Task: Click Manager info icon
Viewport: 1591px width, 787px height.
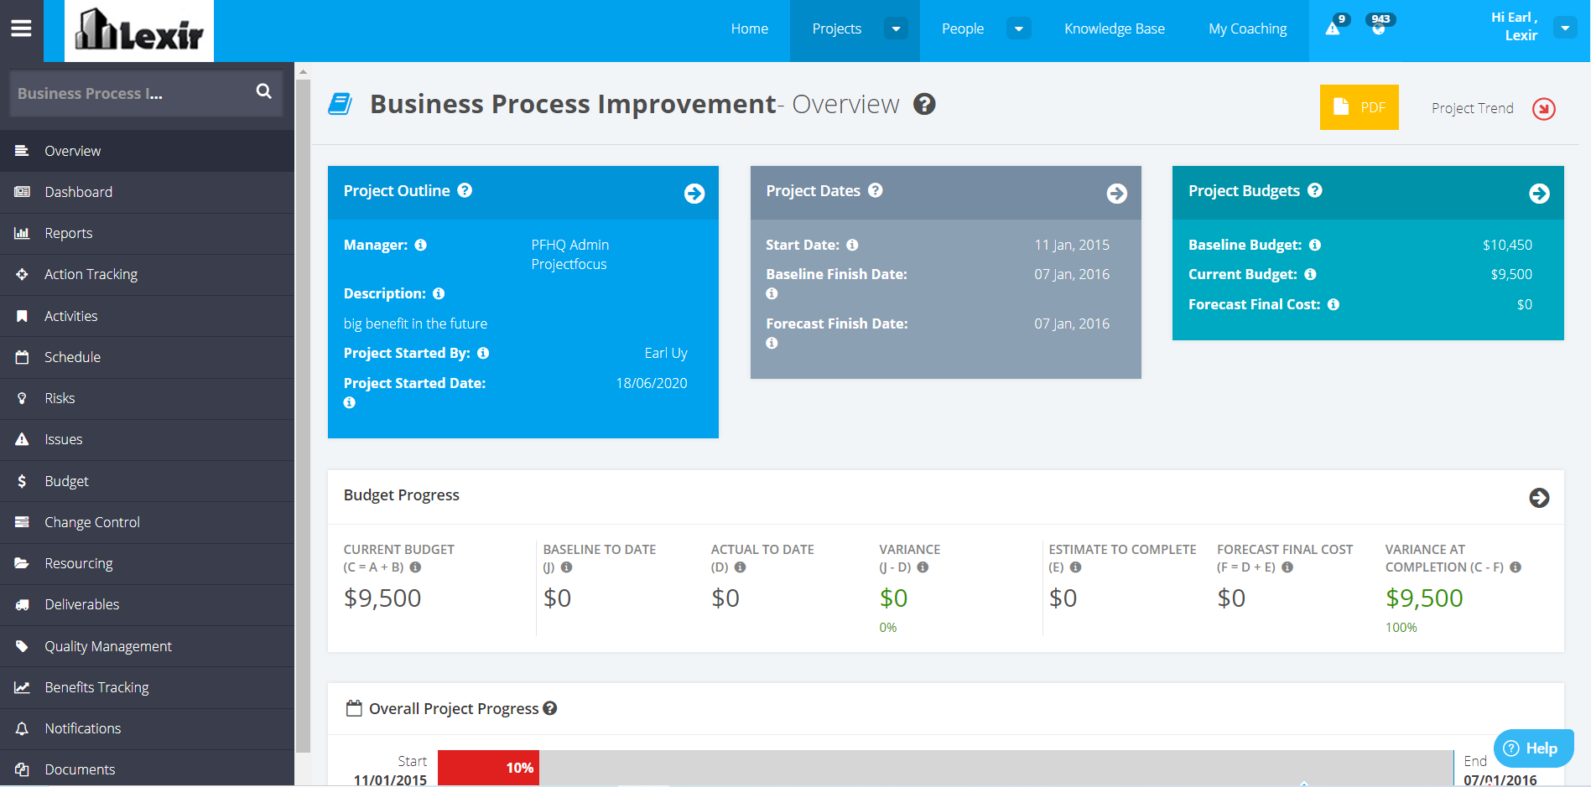Action: (x=421, y=245)
